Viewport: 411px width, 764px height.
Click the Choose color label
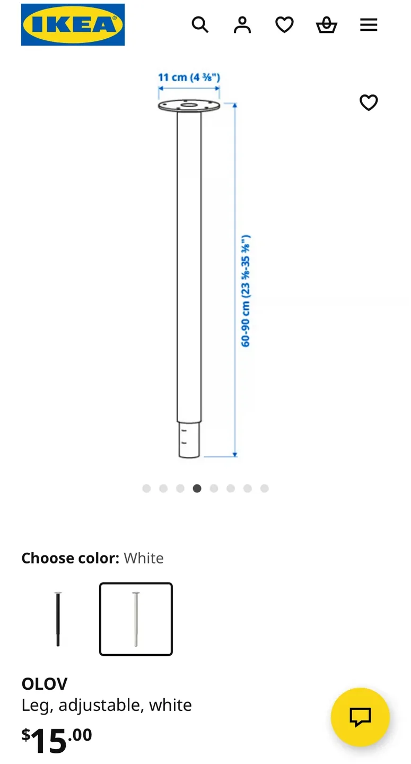[x=70, y=558]
